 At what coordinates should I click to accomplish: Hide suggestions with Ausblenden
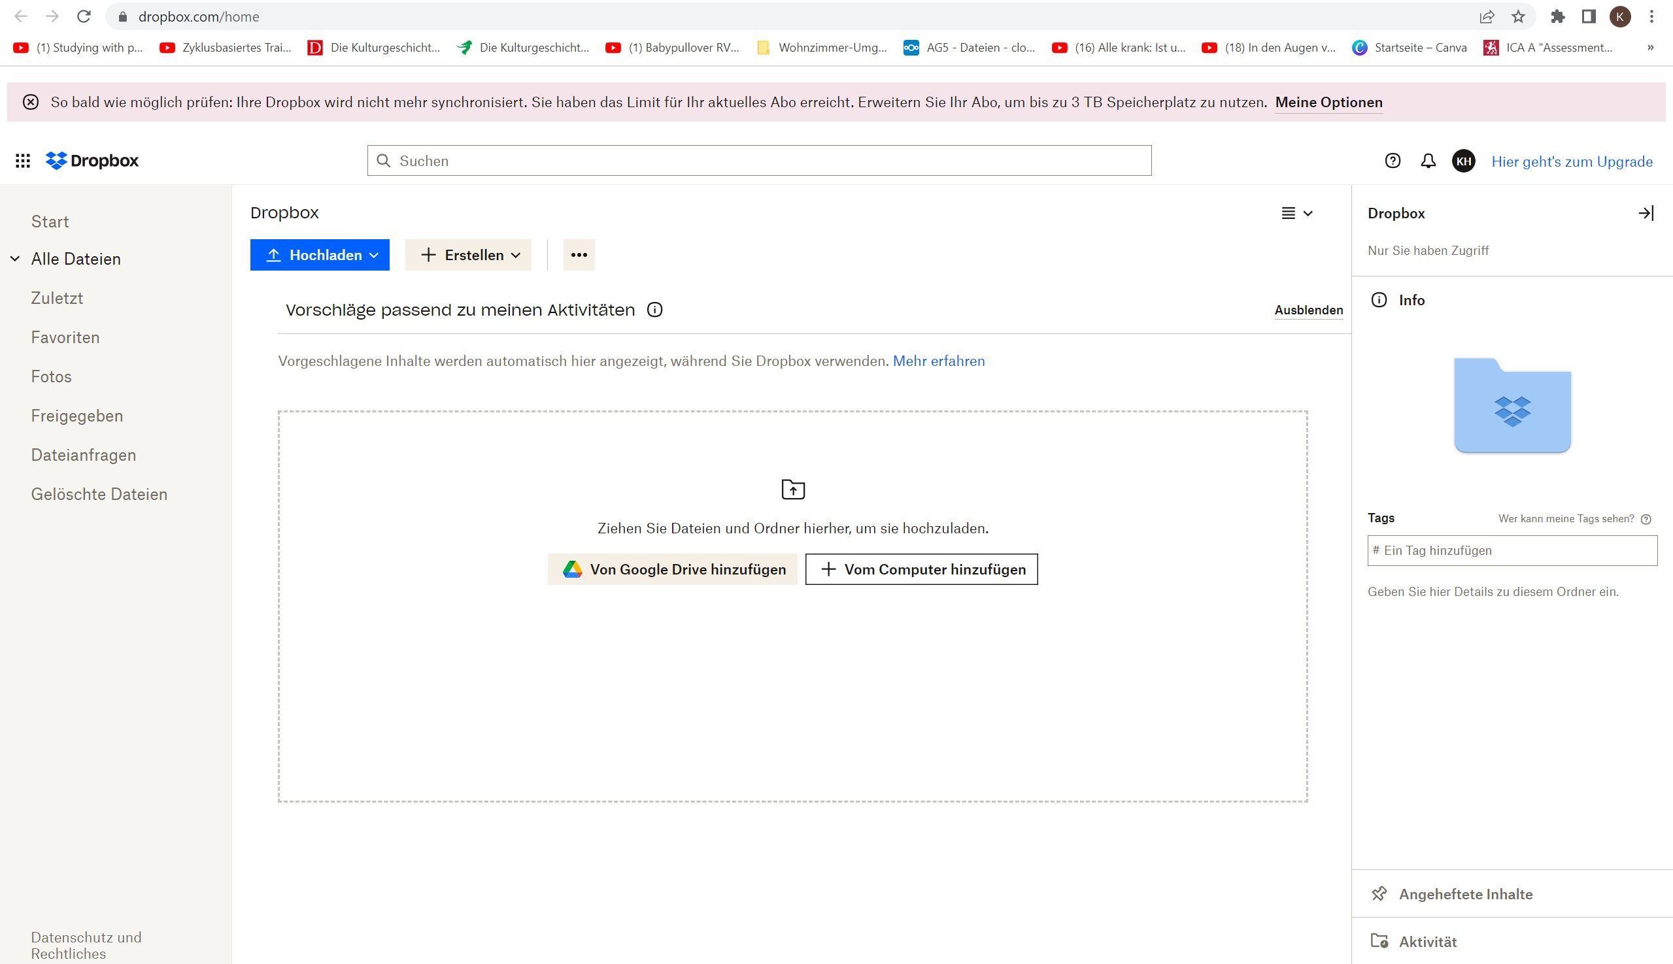pyautogui.click(x=1309, y=310)
